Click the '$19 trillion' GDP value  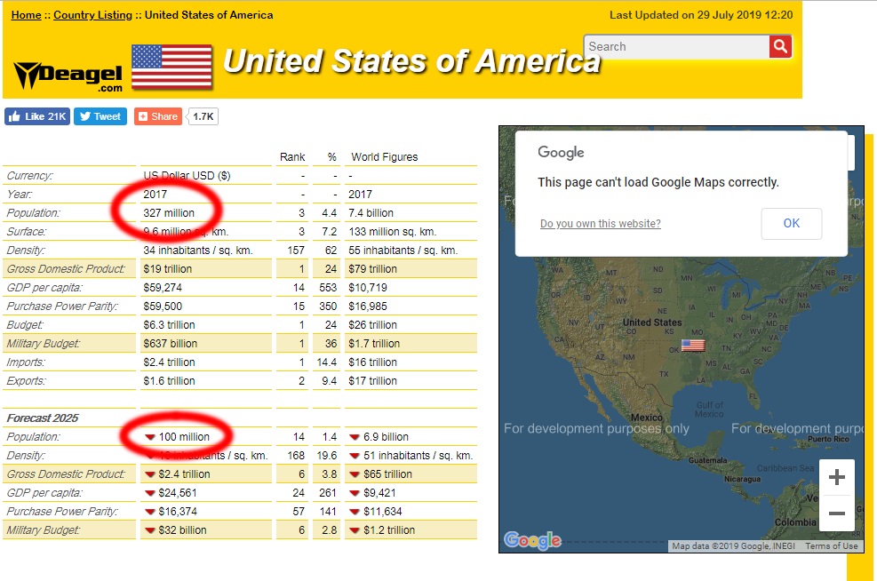[168, 269]
